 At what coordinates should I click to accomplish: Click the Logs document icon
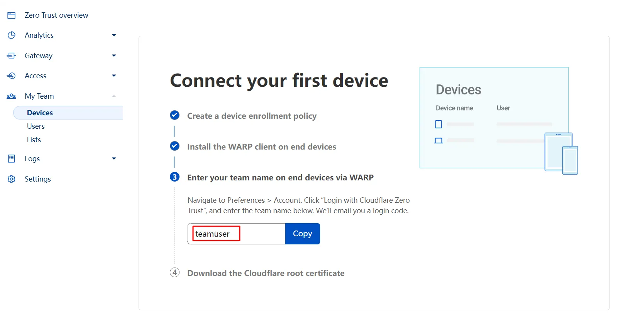click(x=12, y=158)
